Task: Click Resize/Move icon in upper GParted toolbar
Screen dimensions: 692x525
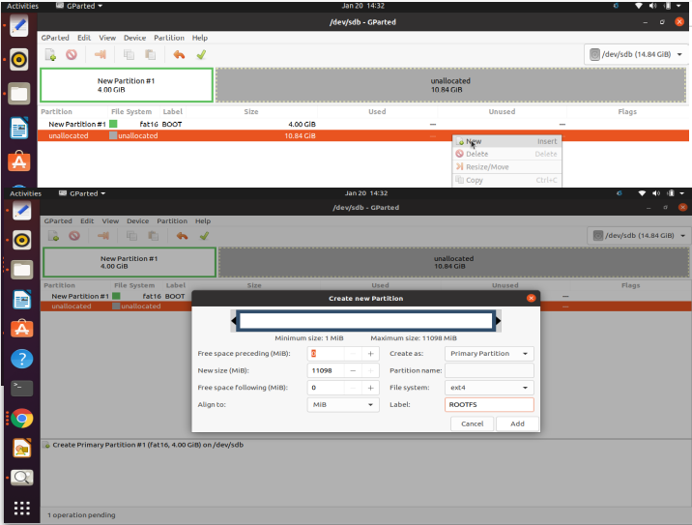Action: (x=101, y=55)
